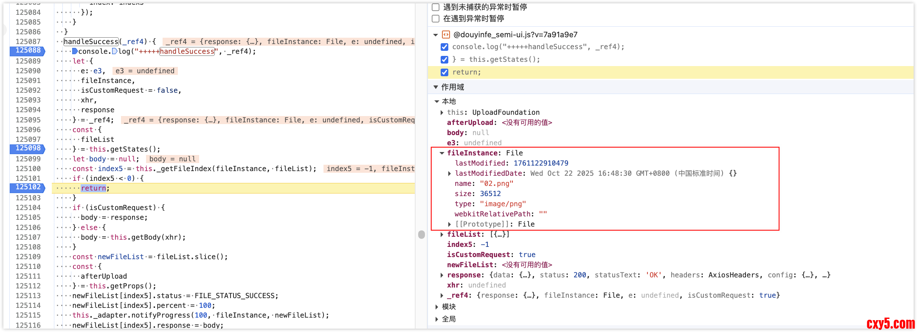Click line number 125095 in the gutter
This screenshot has height=332, width=917.
click(28, 120)
